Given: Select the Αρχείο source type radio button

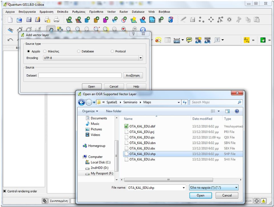Looking at the screenshot, I should [x=29, y=51].
